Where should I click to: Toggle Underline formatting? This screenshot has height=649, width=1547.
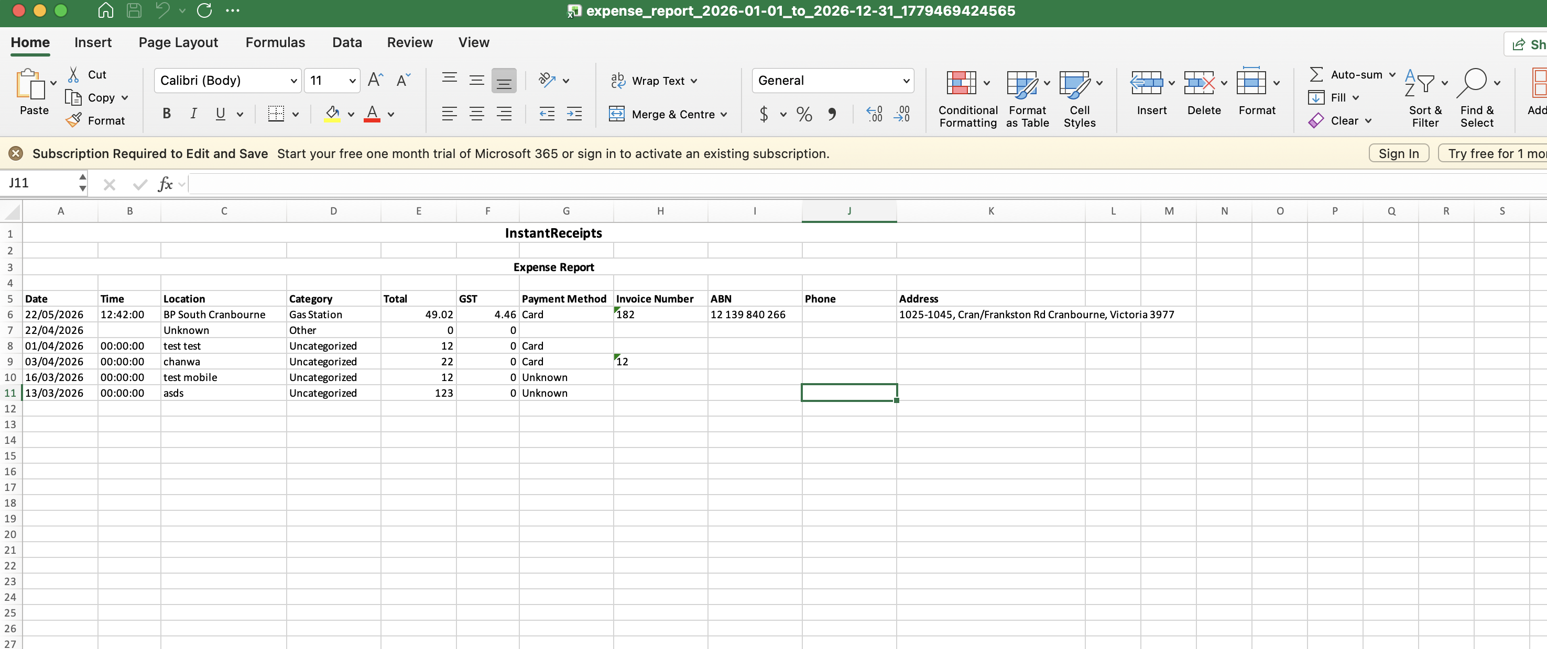[221, 114]
